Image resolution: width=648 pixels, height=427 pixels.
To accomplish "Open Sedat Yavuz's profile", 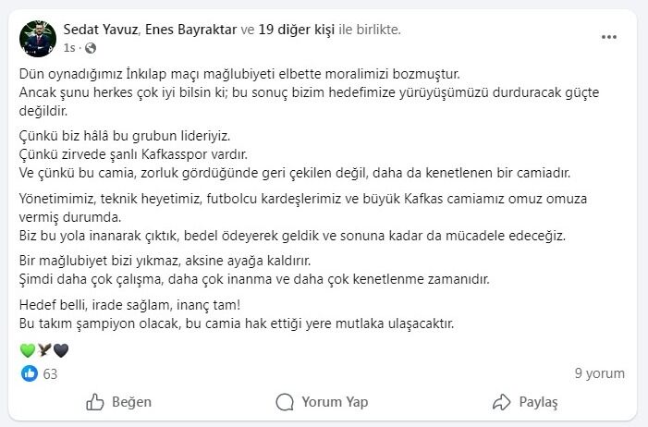I will pos(101,30).
